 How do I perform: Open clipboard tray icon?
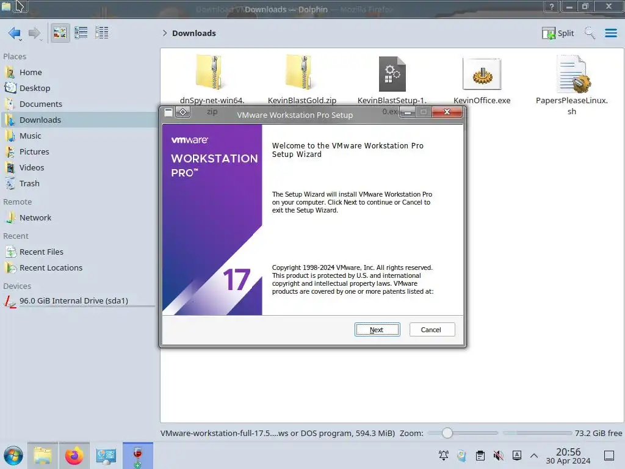480,456
